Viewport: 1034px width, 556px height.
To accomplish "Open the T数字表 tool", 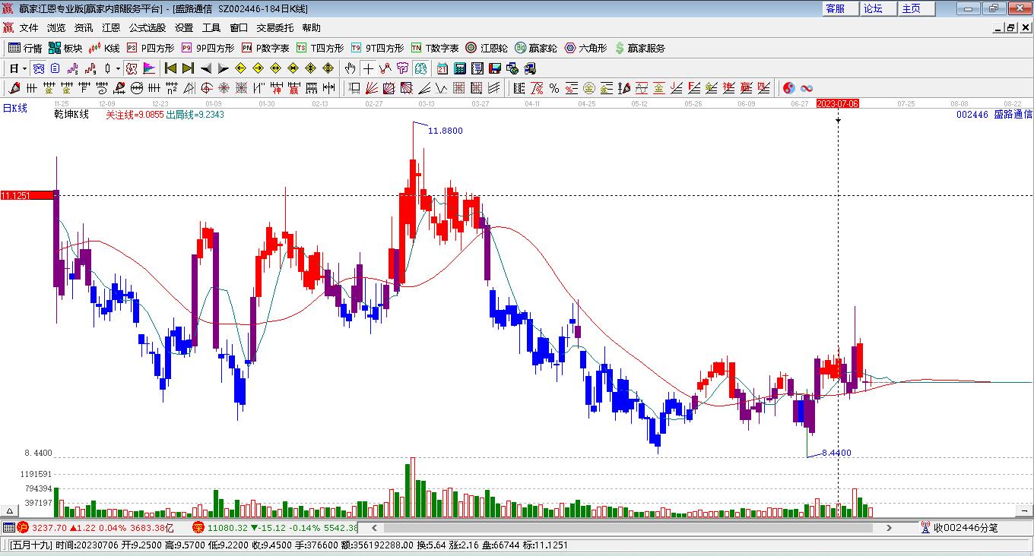I will coord(435,48).
